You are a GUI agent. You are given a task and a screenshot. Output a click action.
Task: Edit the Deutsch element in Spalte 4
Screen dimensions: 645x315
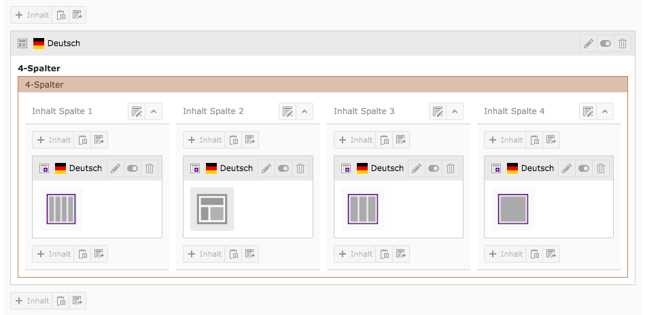567,168
